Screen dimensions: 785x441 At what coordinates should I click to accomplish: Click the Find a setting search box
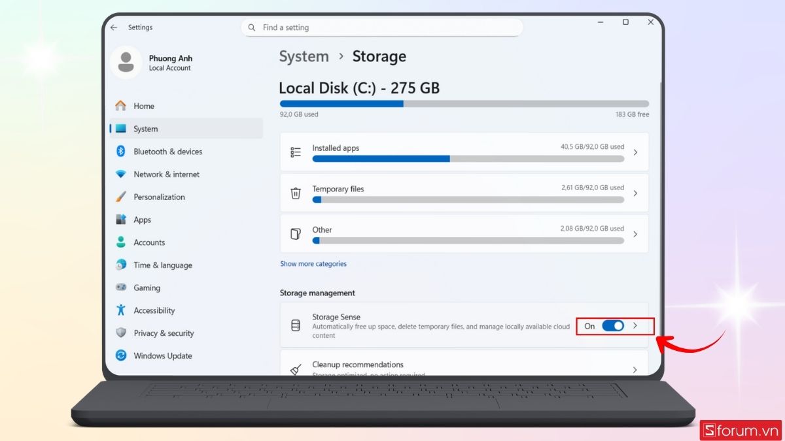point(382,27)
